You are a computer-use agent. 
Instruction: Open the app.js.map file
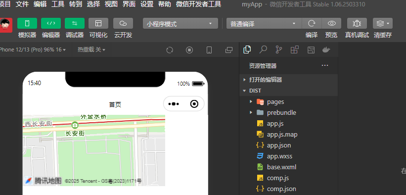[x=289, y=134]
